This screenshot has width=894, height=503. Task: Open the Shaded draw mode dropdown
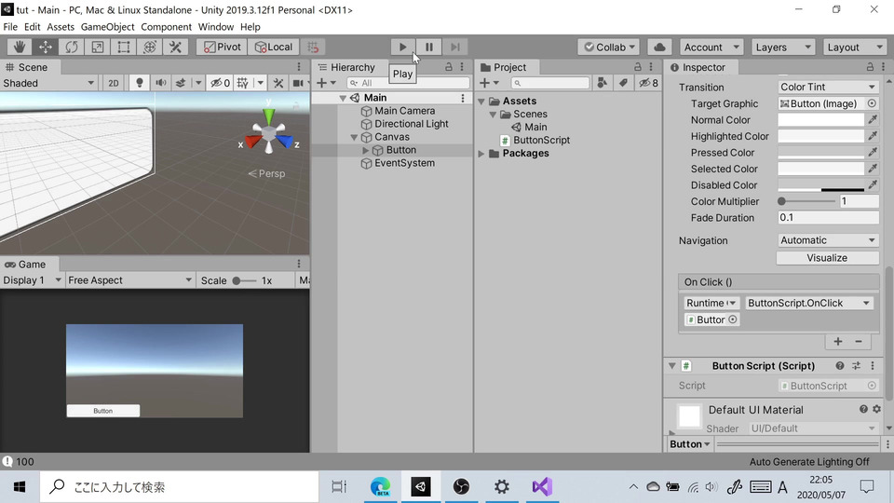48,83
